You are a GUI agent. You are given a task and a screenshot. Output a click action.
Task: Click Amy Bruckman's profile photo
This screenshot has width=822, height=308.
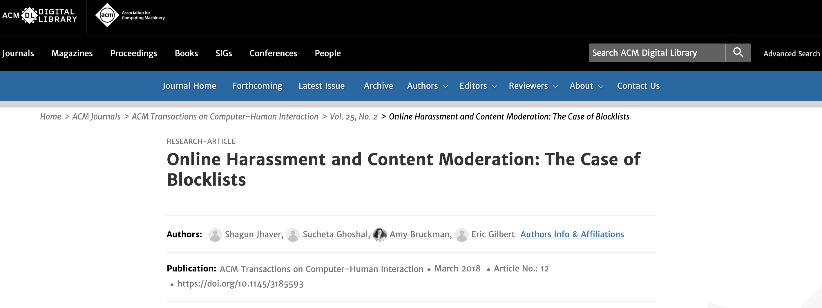coord(380,235)
